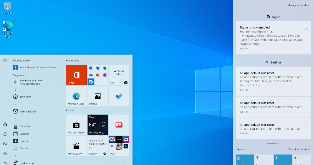Expand the Start menu hamburger button
Image resolution: width=314 pixels, height=165 pixels.
[5, 60]
